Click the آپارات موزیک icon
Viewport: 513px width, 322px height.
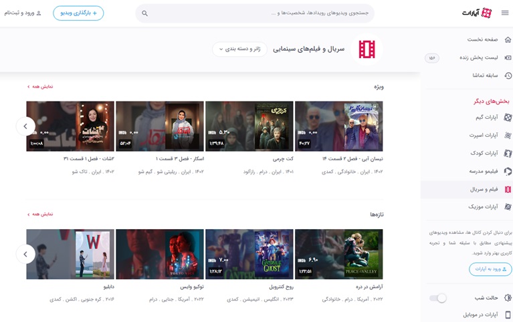(x=508, y=206)
